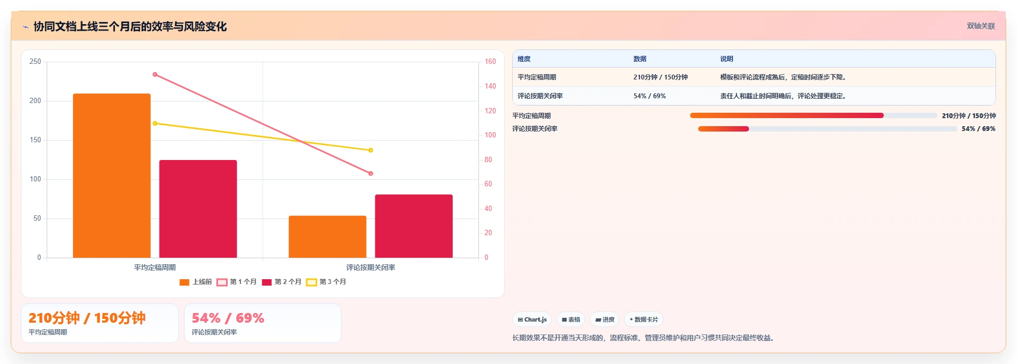This screenshot has height=364, width=1017.
Task: Click the yellow line point above 评论按期关闭率
Action: pyautogui.click(x=371, y=150)
